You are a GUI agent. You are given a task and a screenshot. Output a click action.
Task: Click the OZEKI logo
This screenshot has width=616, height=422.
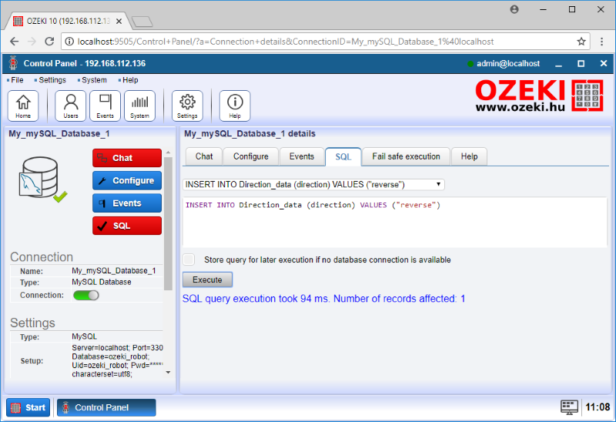[x=539, y=95]
